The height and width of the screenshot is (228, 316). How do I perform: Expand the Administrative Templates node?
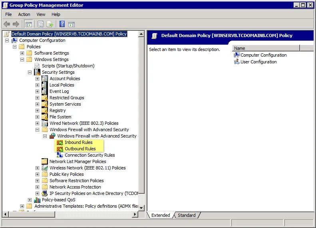pyautogui.click(x=22, y=206)
